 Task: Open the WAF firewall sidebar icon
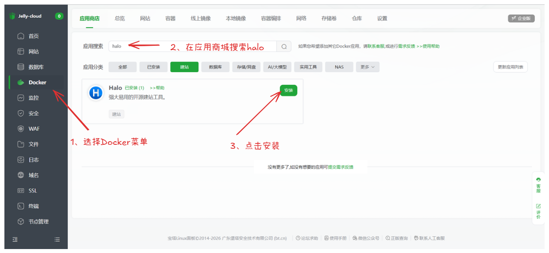21,129
